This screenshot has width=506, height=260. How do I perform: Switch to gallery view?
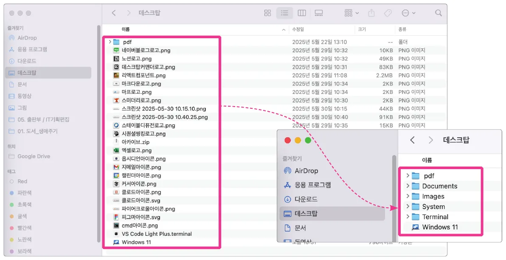pos(318,13)
